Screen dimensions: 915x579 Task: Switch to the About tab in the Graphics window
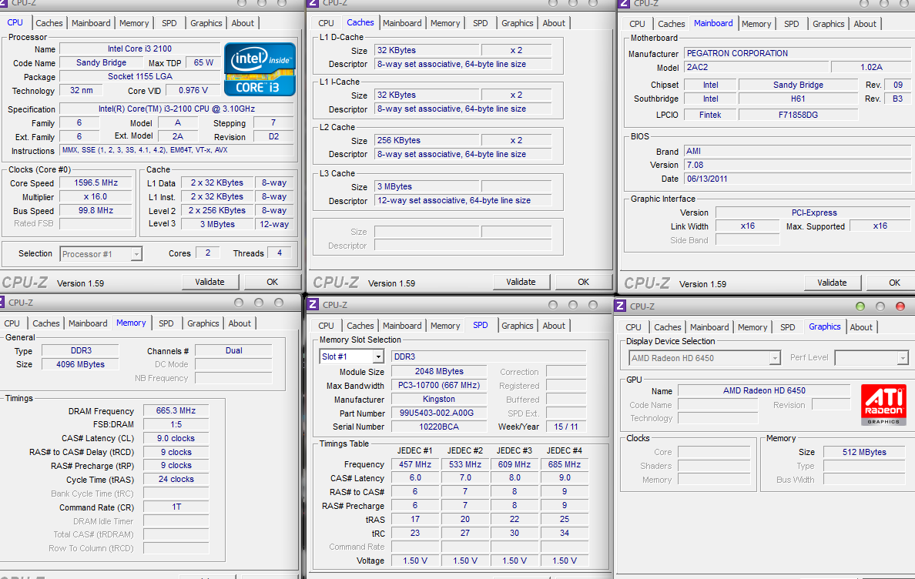click(861, 327)
